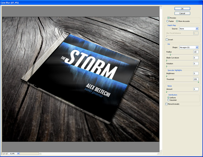Click the disabled Blur Focal Distance field
This screenshot has height=157, width=203.
coord(196,33)
